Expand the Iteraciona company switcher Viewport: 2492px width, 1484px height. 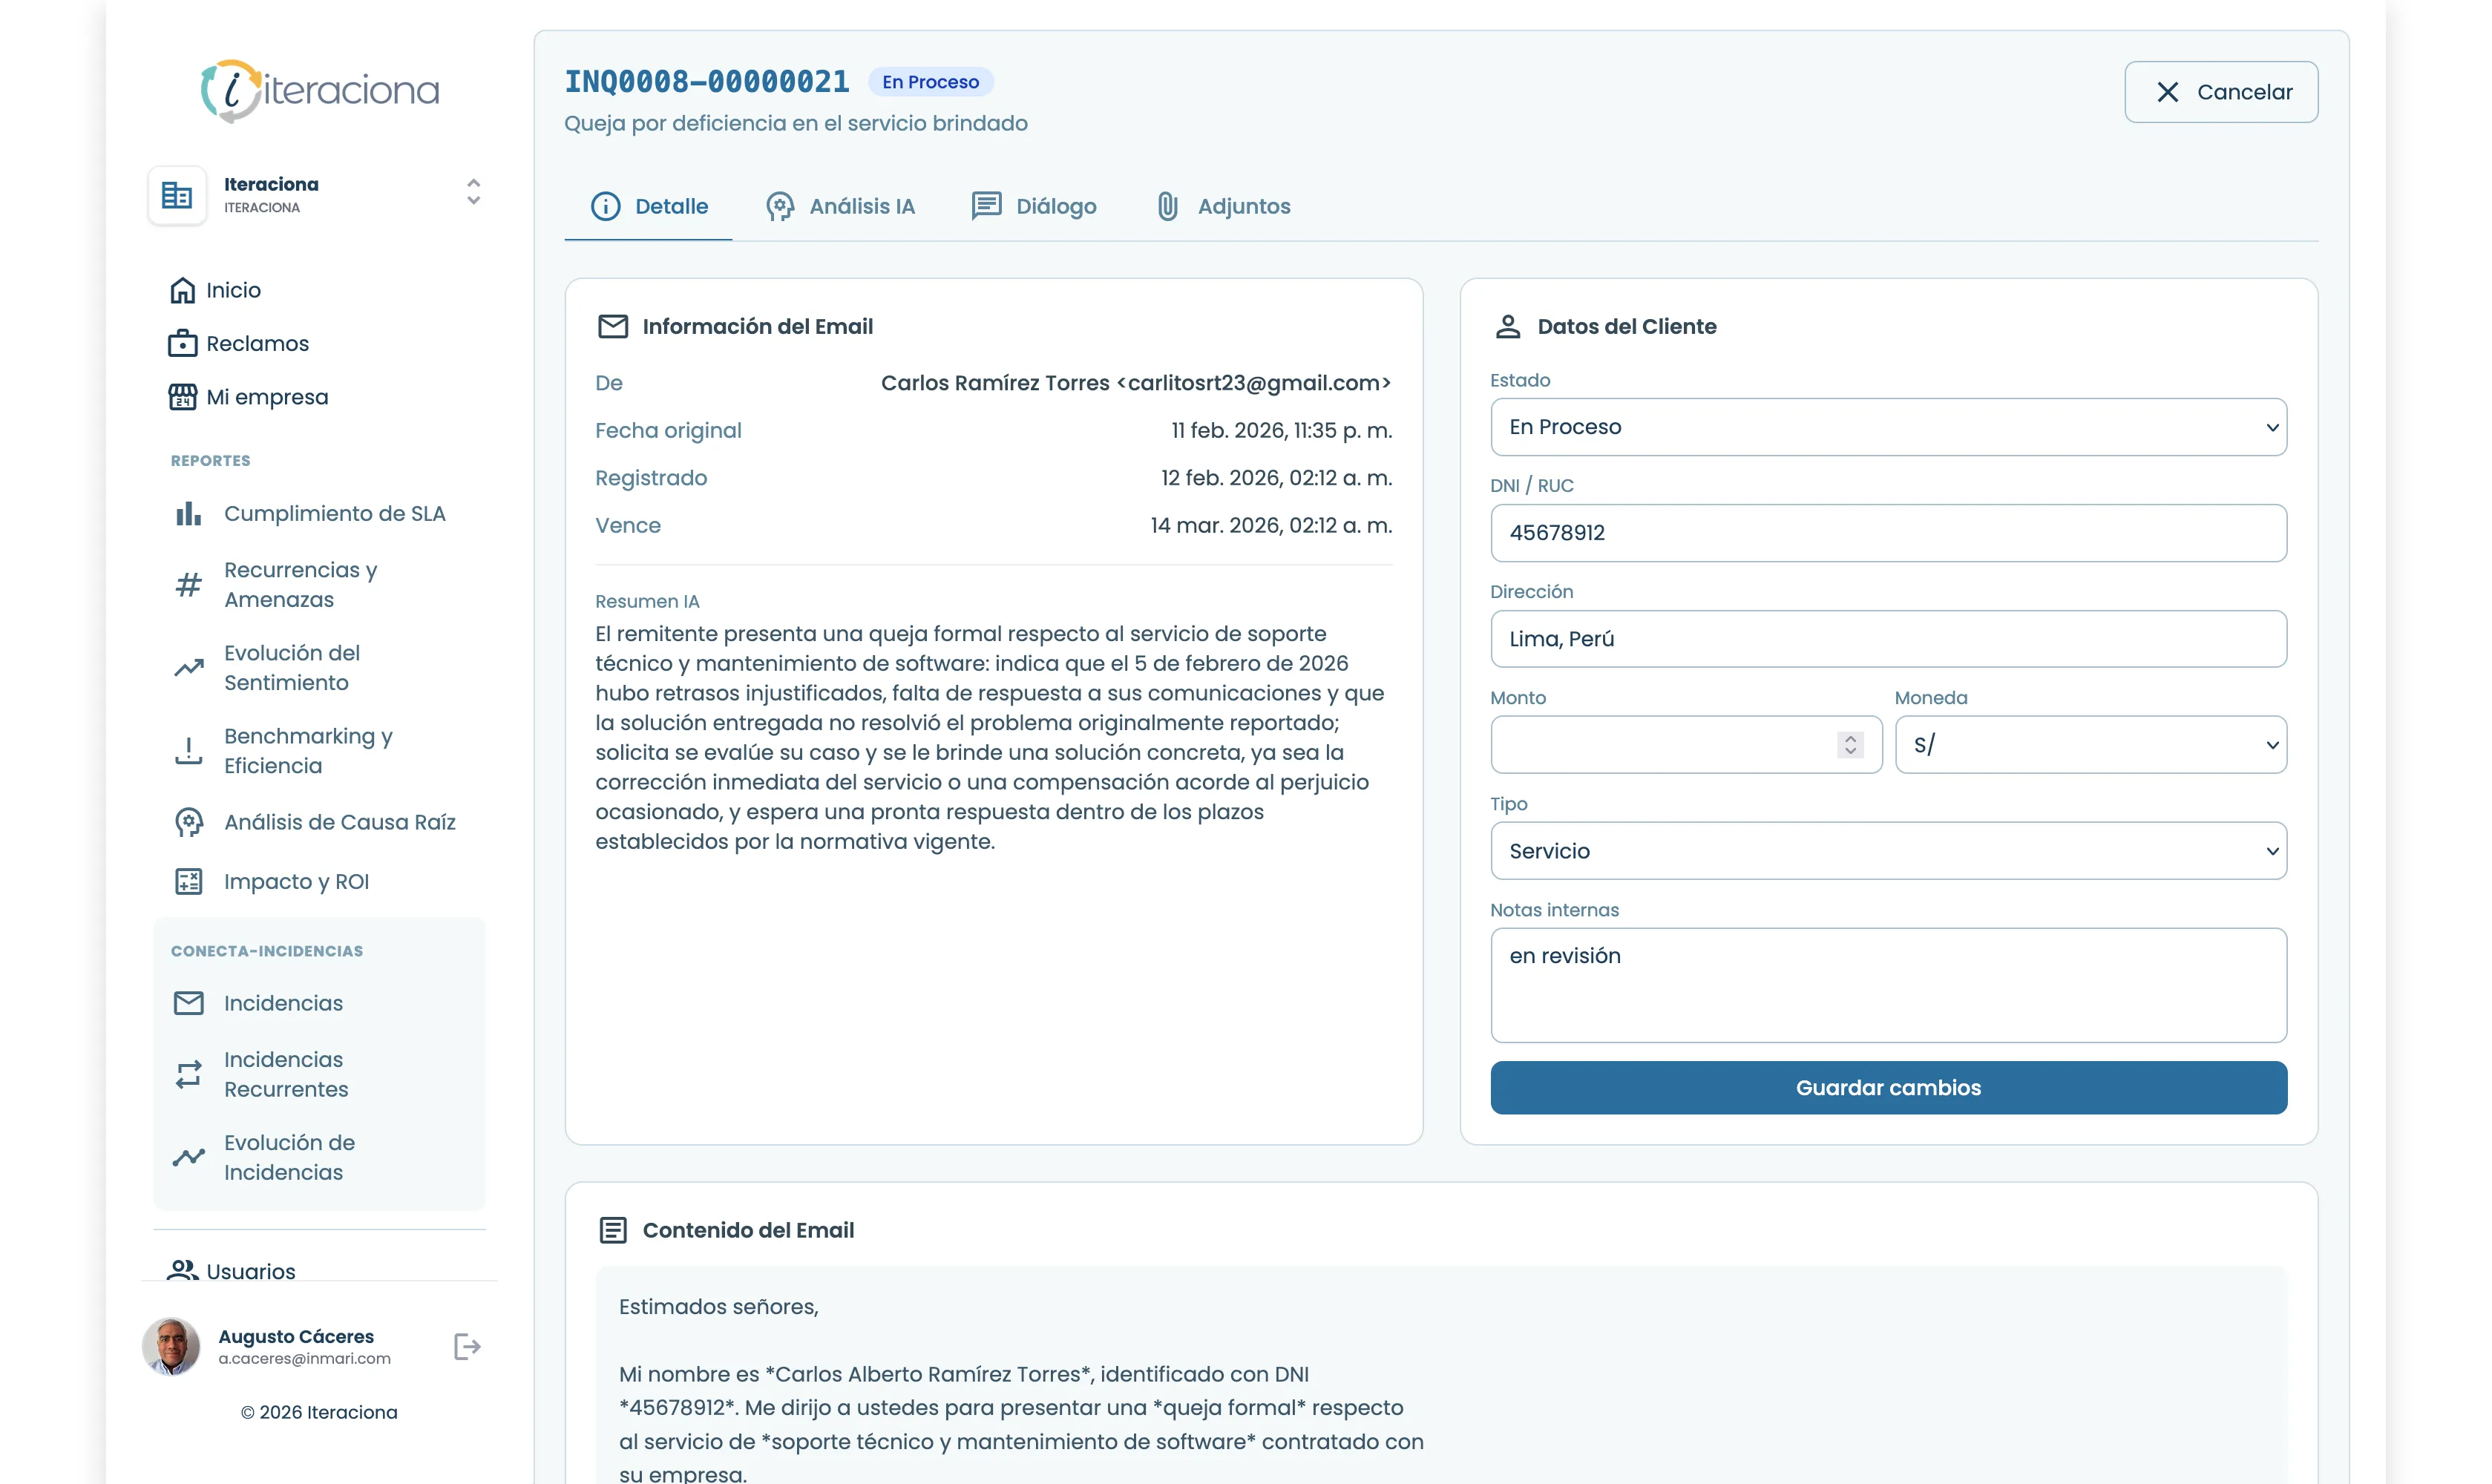coord(473,192)
